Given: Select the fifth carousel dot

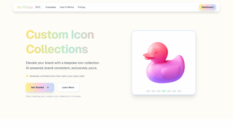Looking at the screenshot, I should [169, 91].
